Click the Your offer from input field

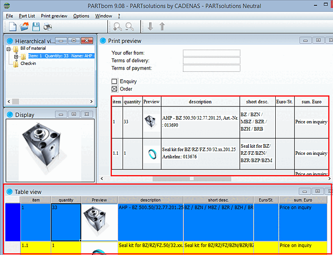point(211,53)
